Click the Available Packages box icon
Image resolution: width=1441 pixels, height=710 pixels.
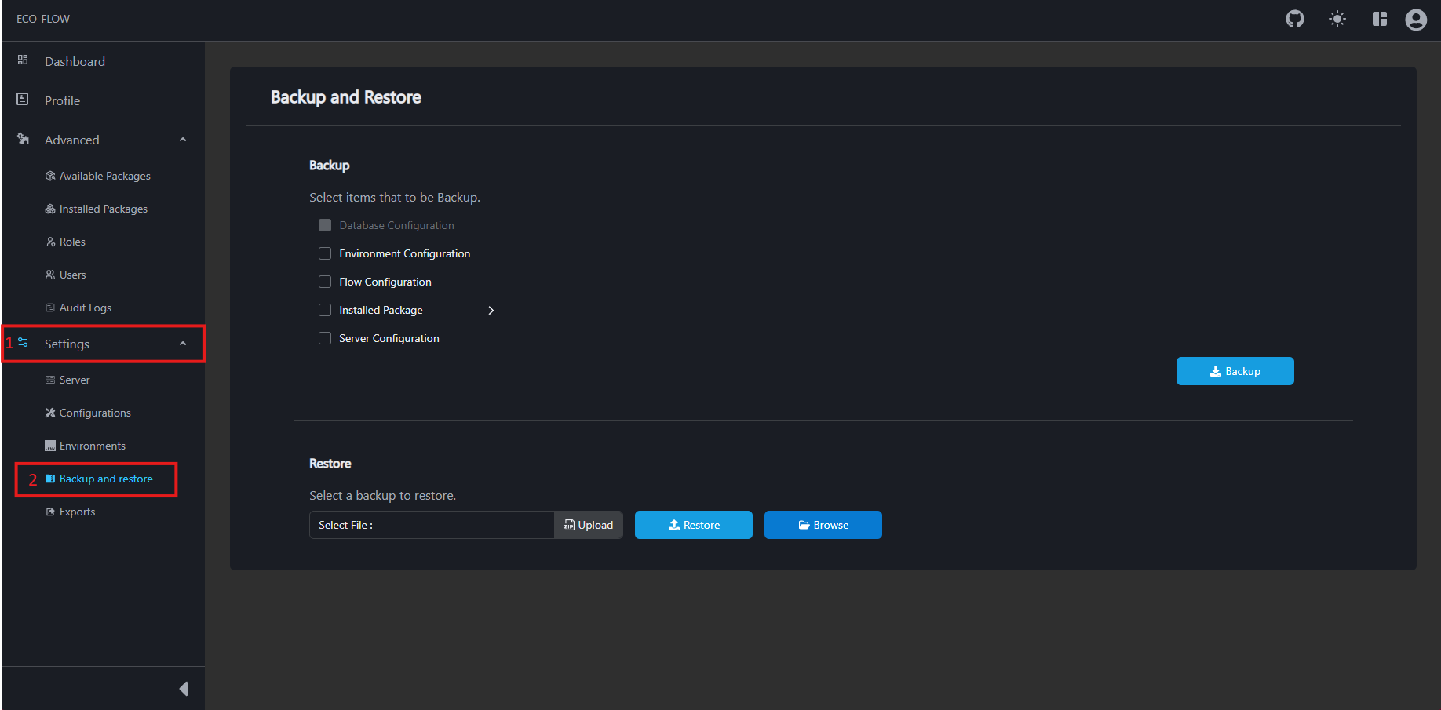pyautogui.click(x=50, y=176)
